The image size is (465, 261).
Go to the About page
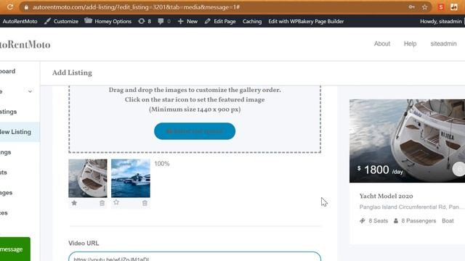pyautogui.click(x=382, y=43)
